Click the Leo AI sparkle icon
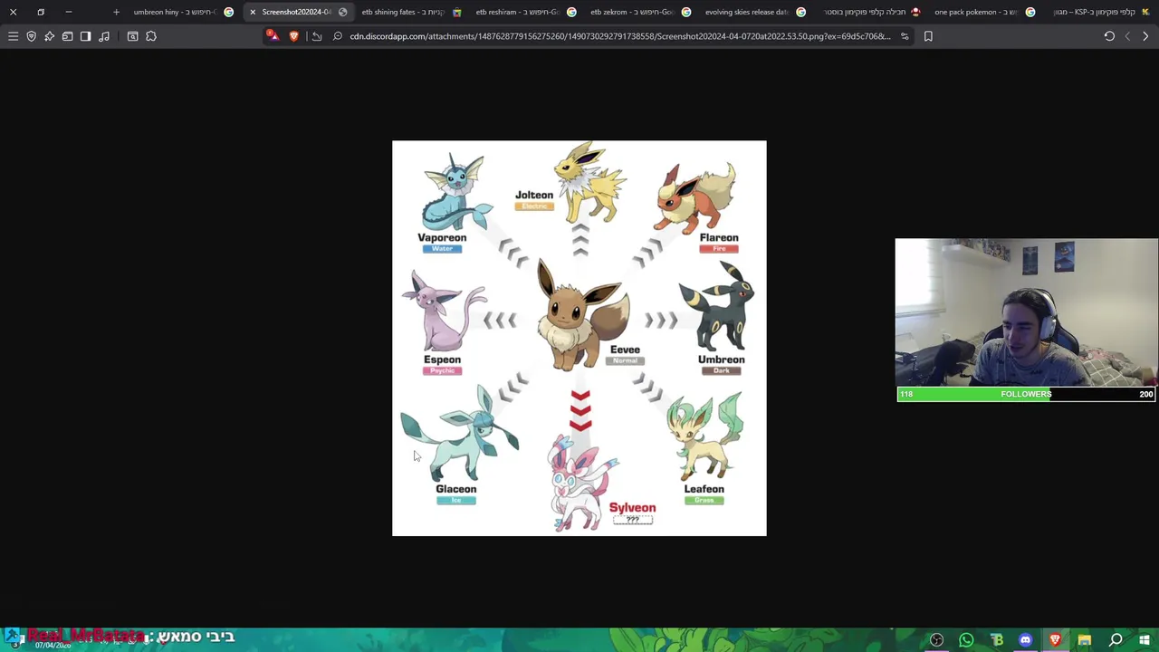This screenshot has width=1159, height=652. click(x=50, y=36)
